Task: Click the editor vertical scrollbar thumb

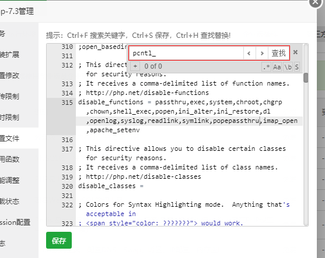Action: click(306, 78)
